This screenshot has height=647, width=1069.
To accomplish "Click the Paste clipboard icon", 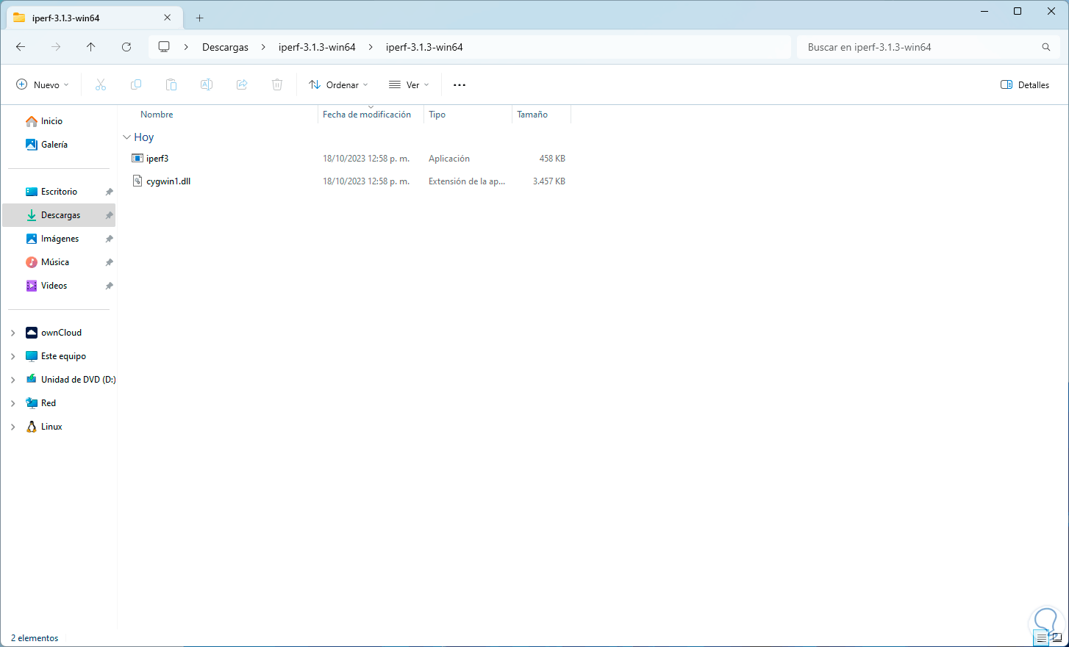I will 171,84.
